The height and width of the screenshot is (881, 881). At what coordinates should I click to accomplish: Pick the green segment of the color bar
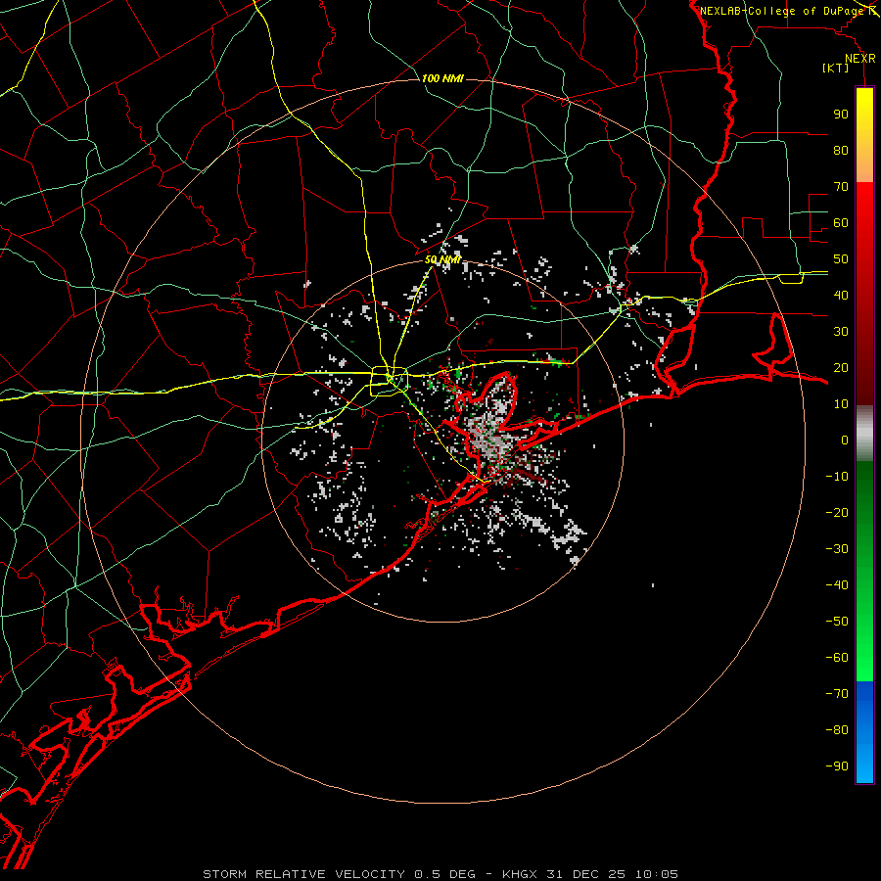coord(864,572)
